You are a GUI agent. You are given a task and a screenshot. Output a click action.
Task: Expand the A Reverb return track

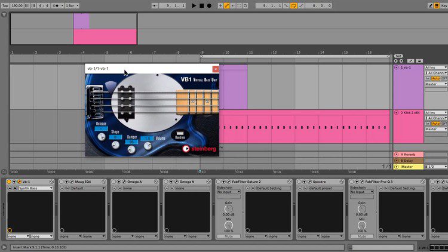(x=396, y=155)
